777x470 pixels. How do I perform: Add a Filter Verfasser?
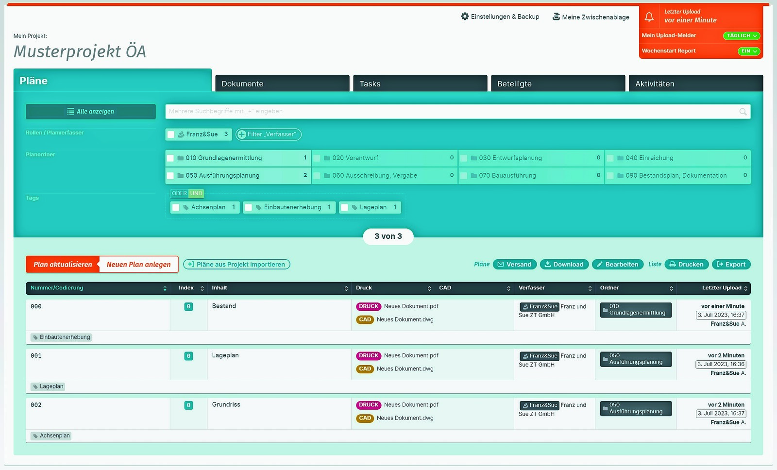(x=269, y=134)
